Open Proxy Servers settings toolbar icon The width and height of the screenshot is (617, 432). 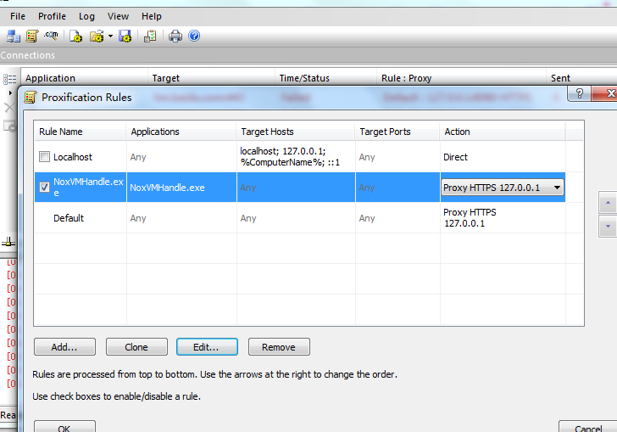pyautogui.click(x=13, y=36)
